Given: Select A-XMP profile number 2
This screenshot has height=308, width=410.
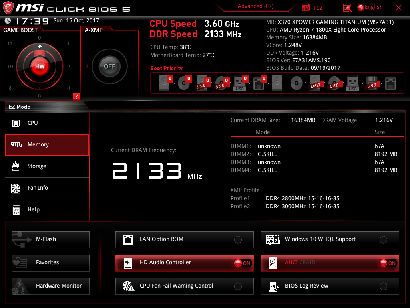Looking at the screenshot, I should [x=86, y=66].
